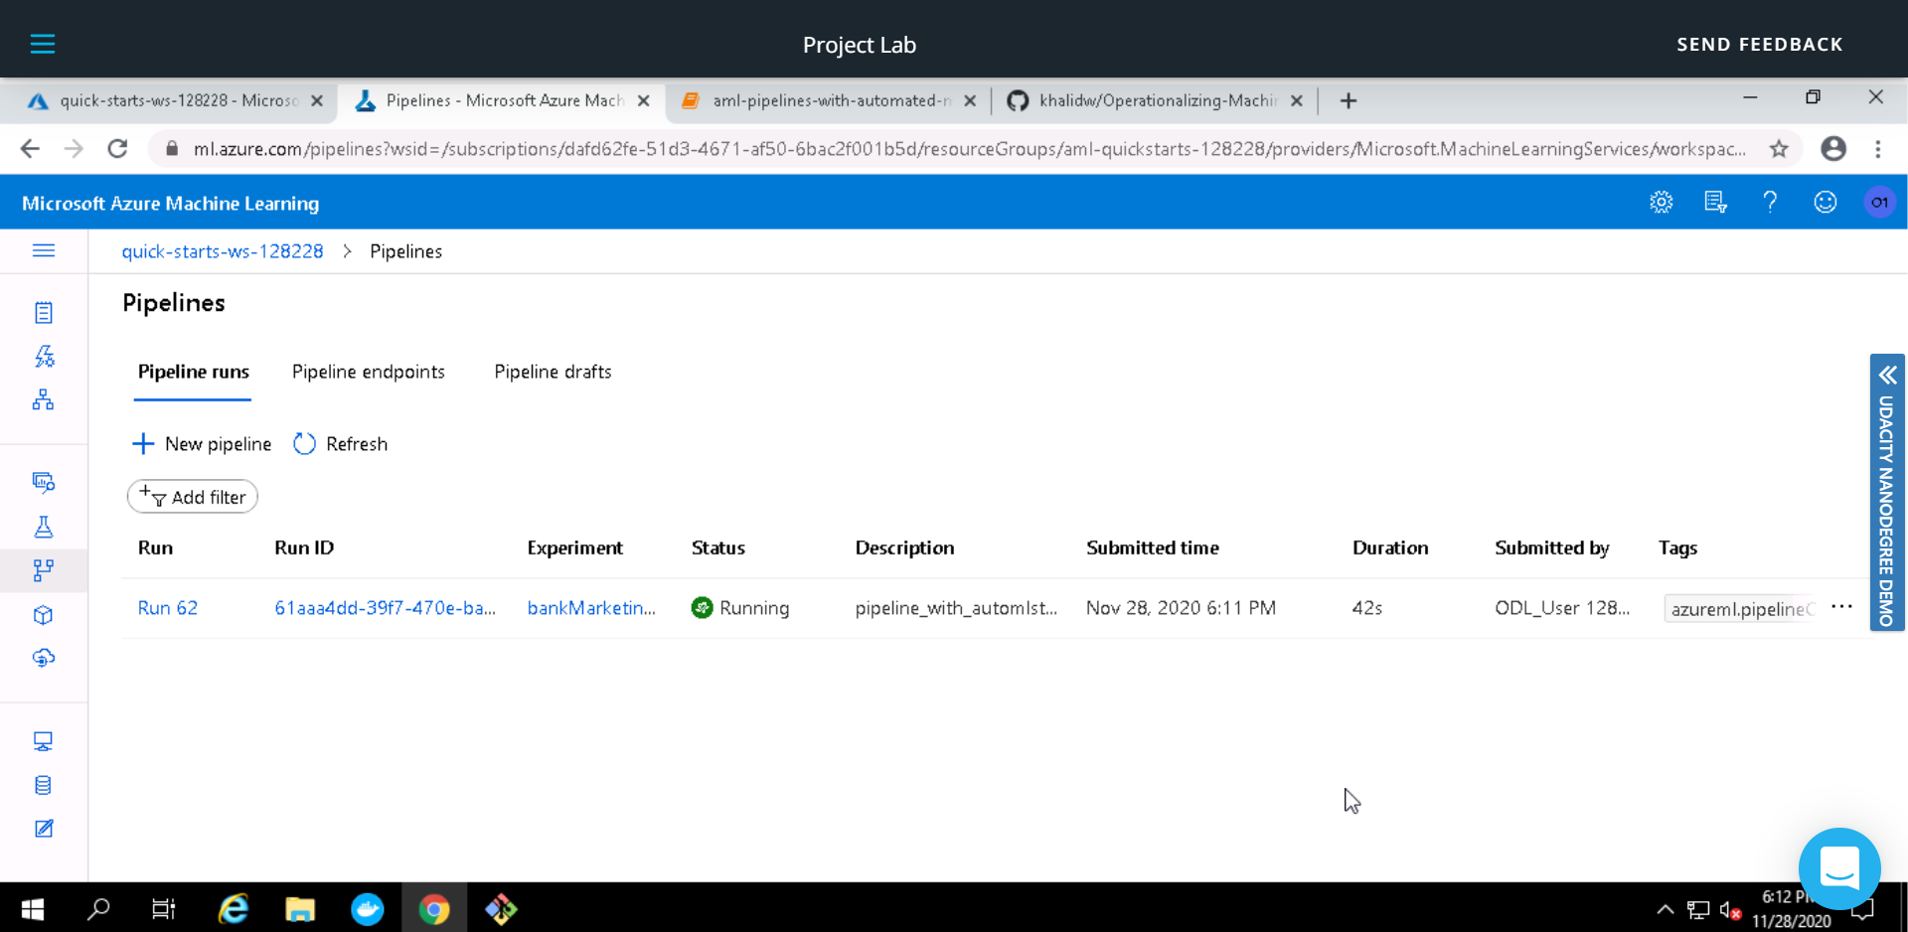The width and height of the screenshot is (1908, 932).
Task: Open Run 62 link
Action: tap(168, 608)
